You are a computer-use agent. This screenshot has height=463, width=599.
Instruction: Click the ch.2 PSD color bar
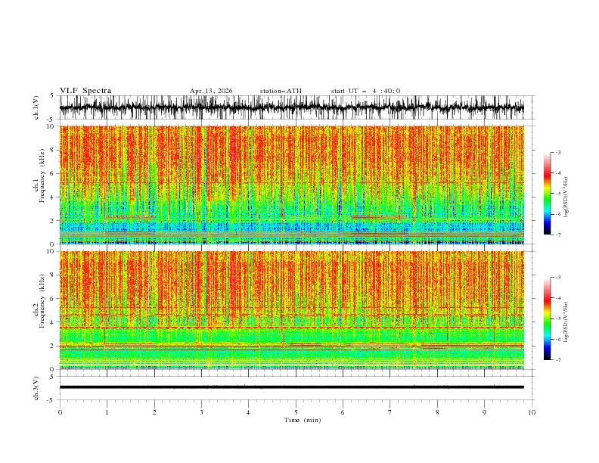pos(547,319)
